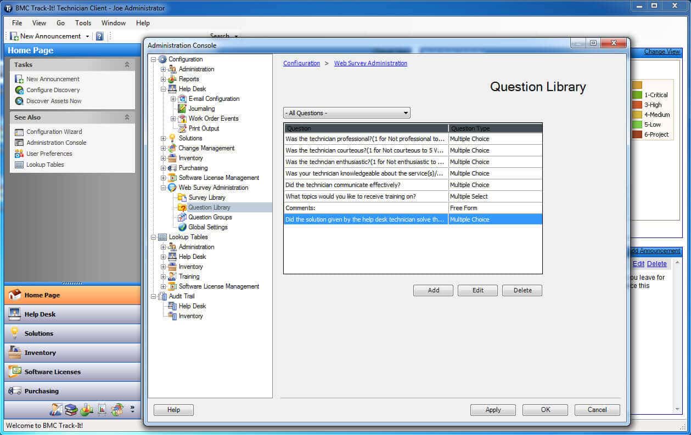Screen dimensions: 691x435
Task: Click Apply in Administration Console
Action: pyautogui.click(x=493, y=410)
